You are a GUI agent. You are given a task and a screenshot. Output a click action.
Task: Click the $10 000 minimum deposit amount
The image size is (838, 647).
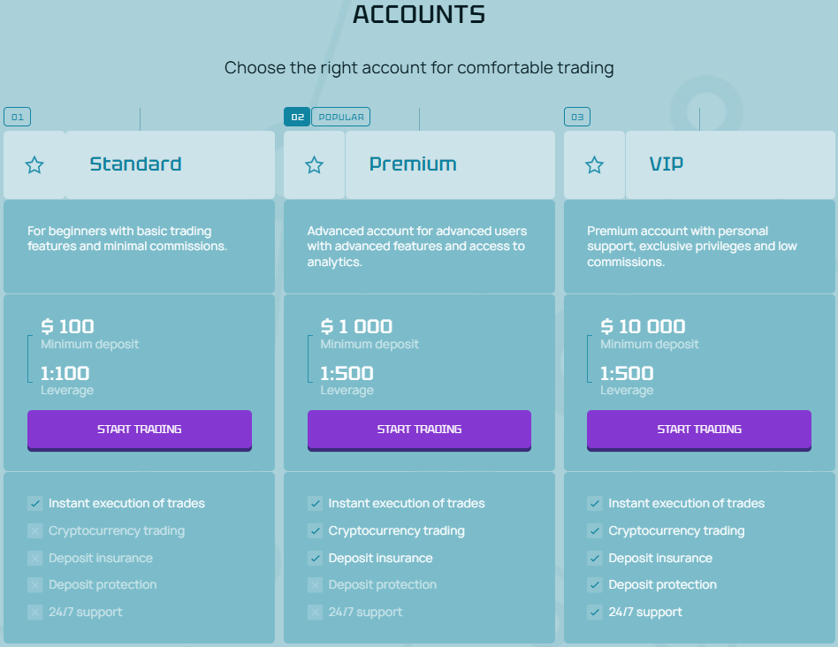click(643, 326)
